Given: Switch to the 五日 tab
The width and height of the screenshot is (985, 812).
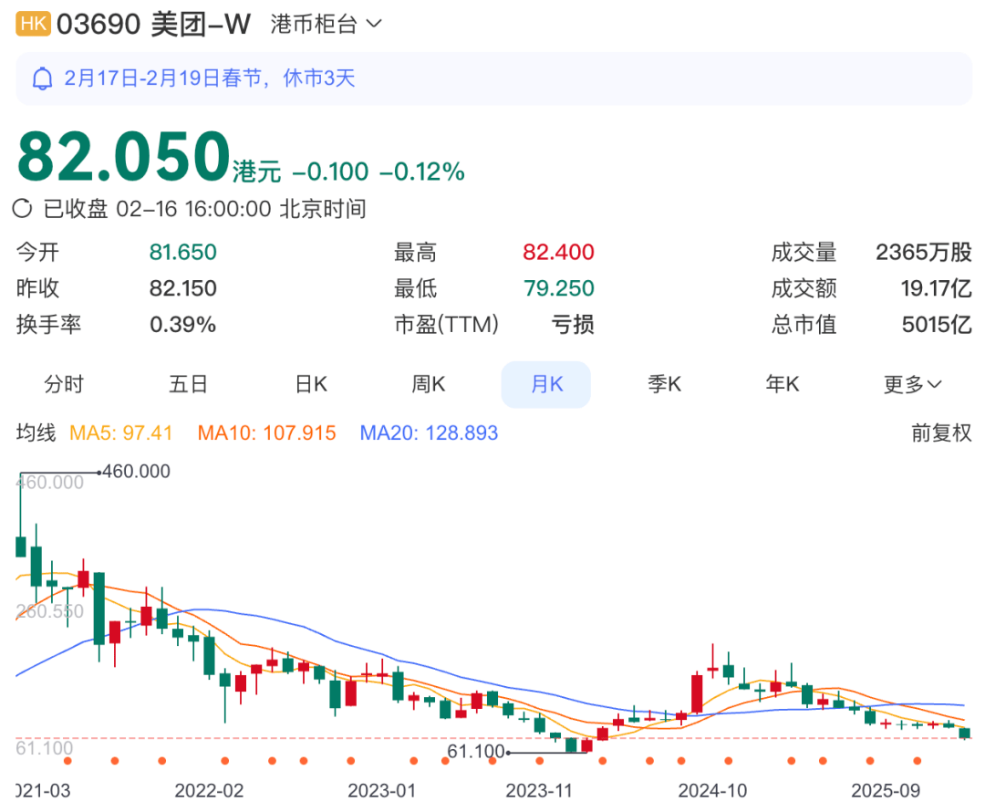Looking at the screenshot, I should pyautogui.click(x=188, y=384).
